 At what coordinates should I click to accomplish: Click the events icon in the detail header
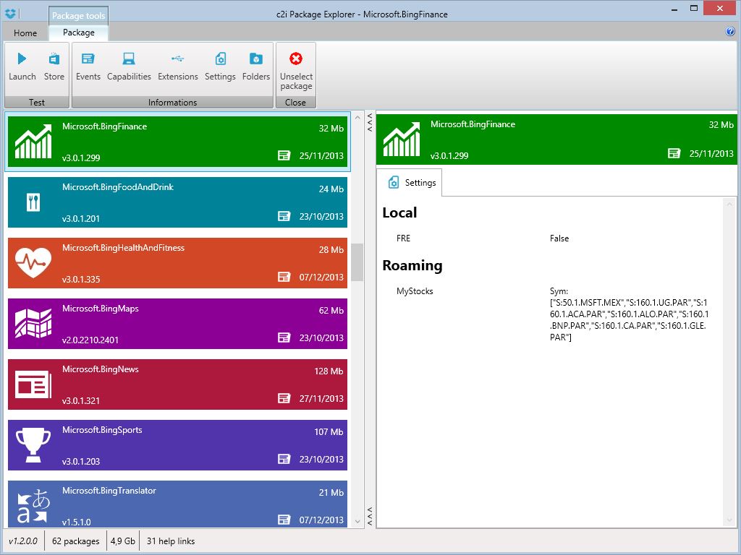(674, 153)
